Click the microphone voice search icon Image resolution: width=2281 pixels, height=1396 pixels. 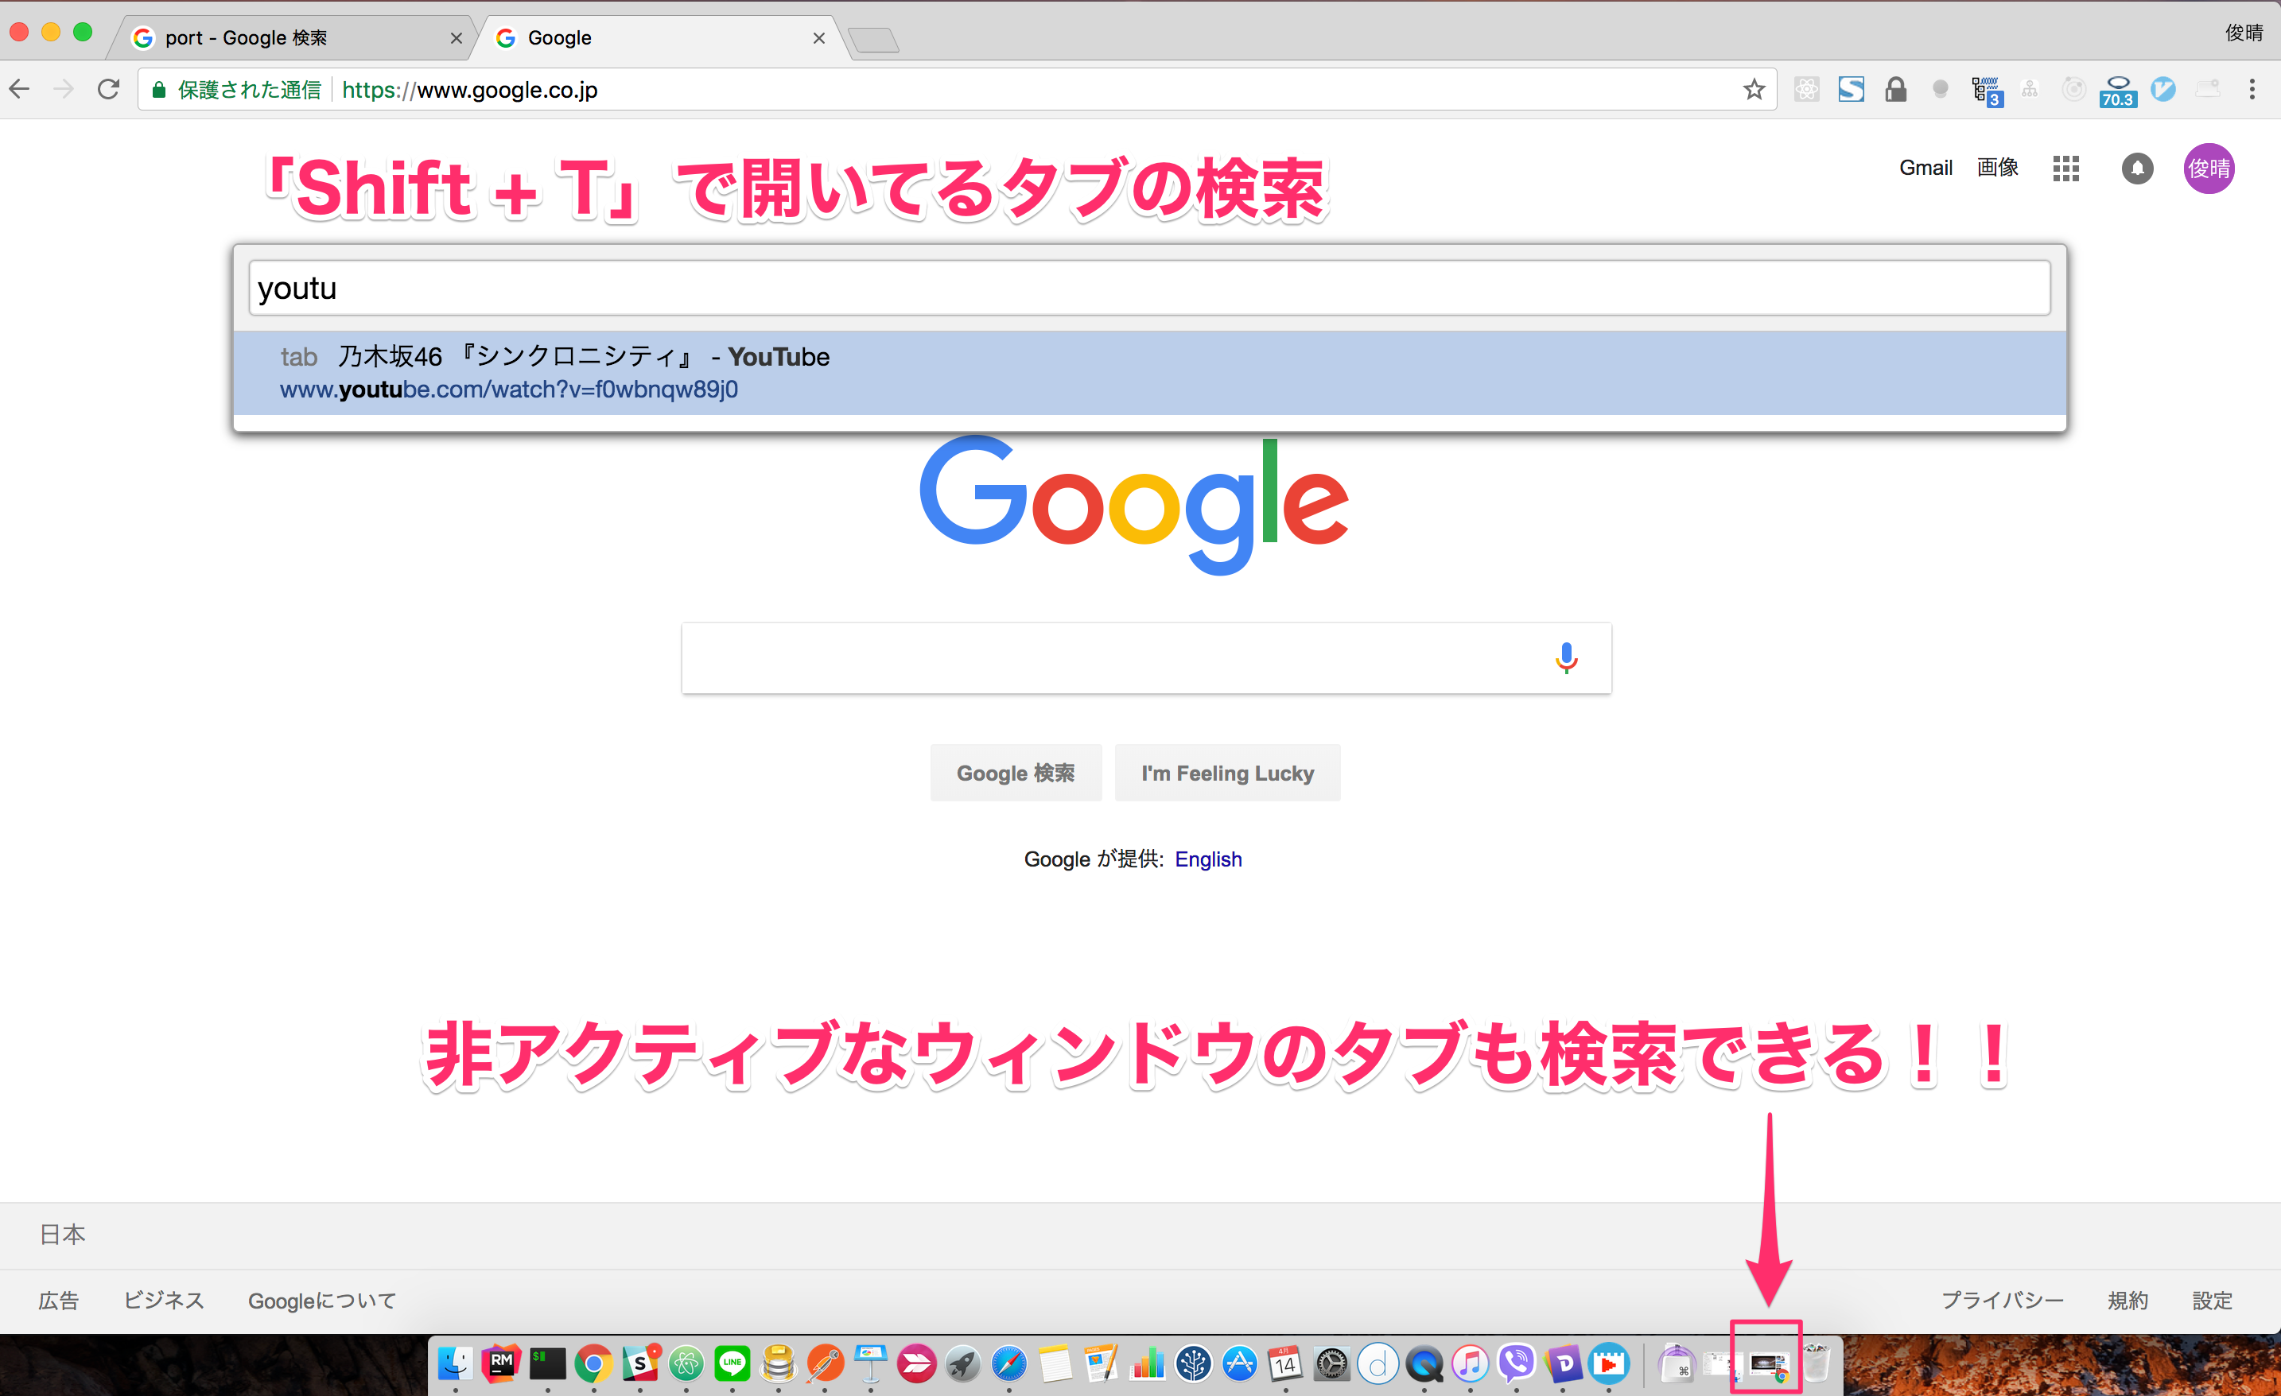pyautogui.click(x=1565, y=657)
